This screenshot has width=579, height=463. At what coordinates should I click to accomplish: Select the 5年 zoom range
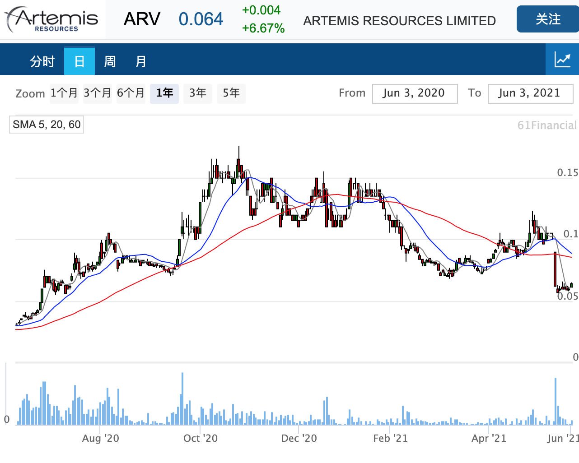(x=231, y=93)
